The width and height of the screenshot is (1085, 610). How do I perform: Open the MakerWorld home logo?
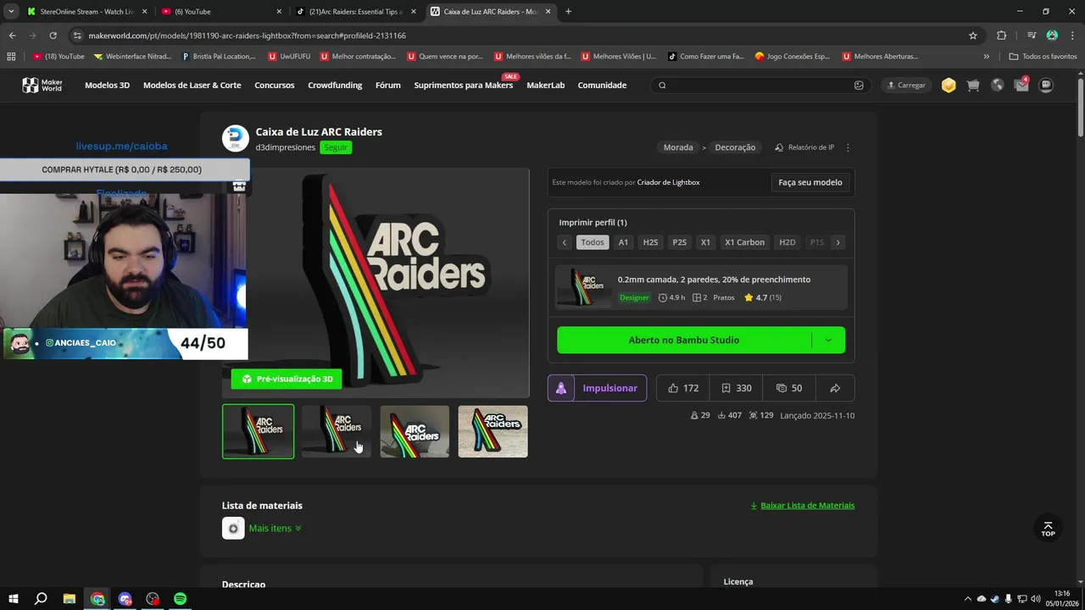pos(42,85)
